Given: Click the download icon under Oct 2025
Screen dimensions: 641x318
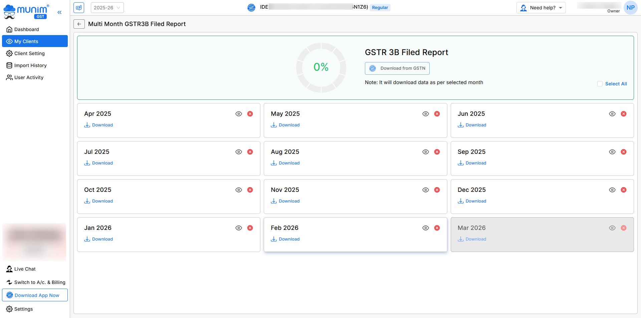Looking at the screenshot, I should [87, 201].
